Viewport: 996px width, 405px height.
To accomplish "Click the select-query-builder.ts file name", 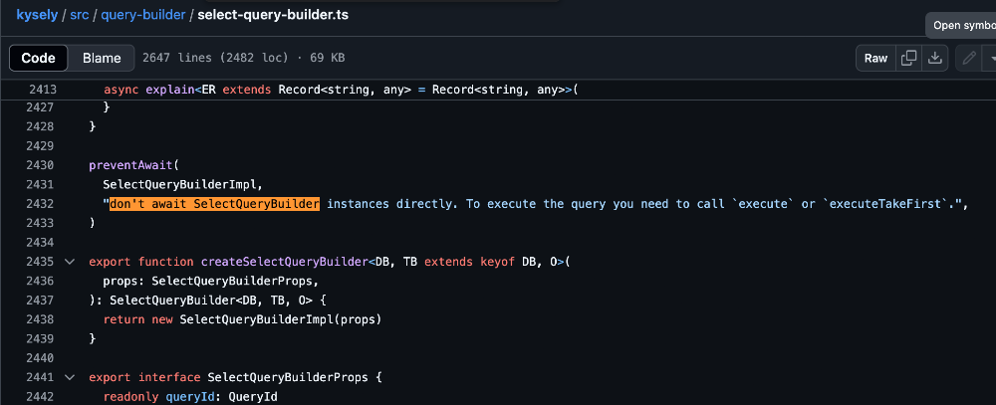I will 266,16.
